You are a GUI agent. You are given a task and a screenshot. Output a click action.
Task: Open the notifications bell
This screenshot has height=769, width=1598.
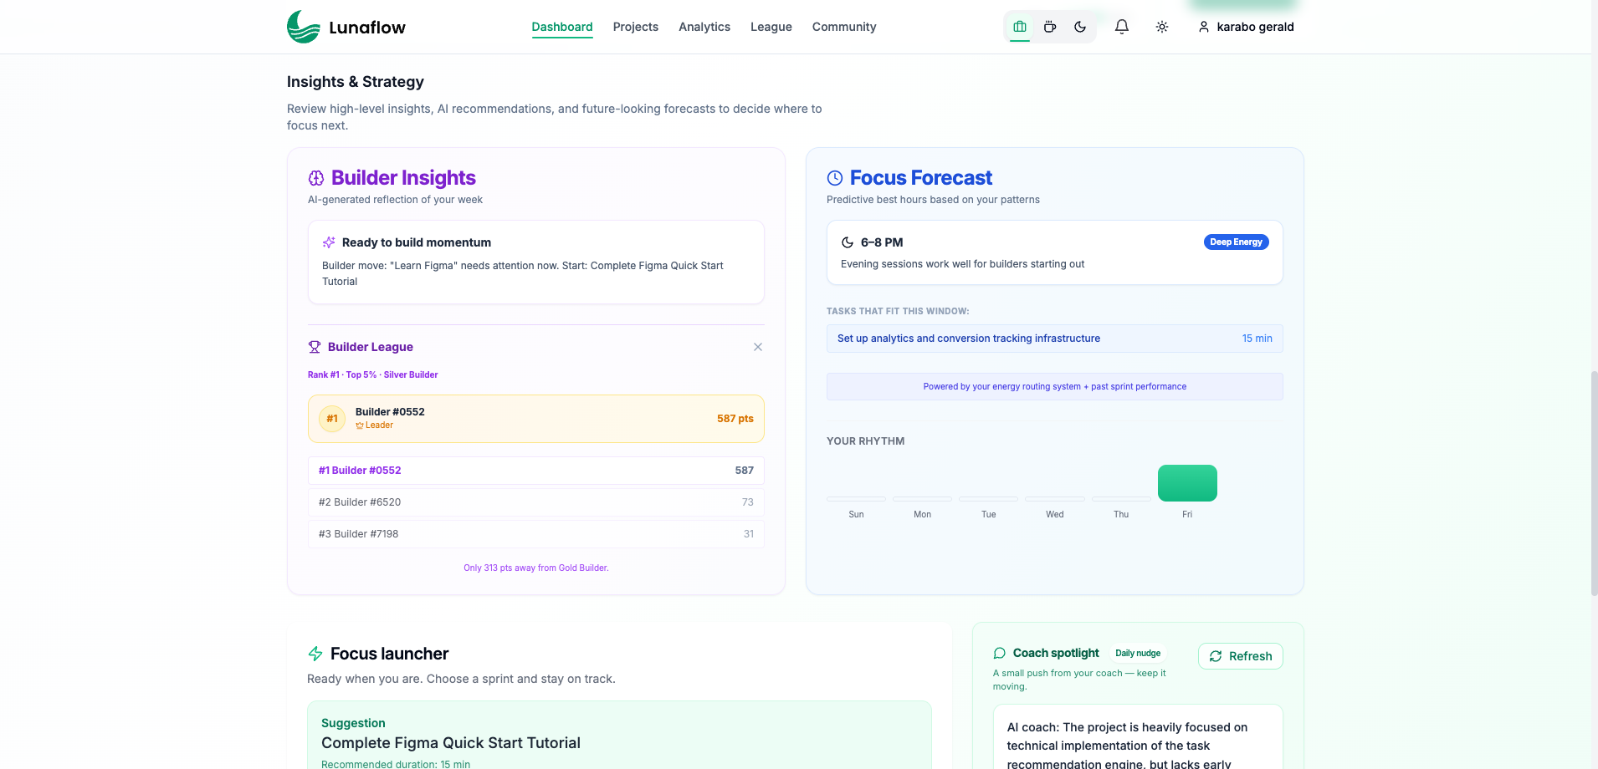1121,26
